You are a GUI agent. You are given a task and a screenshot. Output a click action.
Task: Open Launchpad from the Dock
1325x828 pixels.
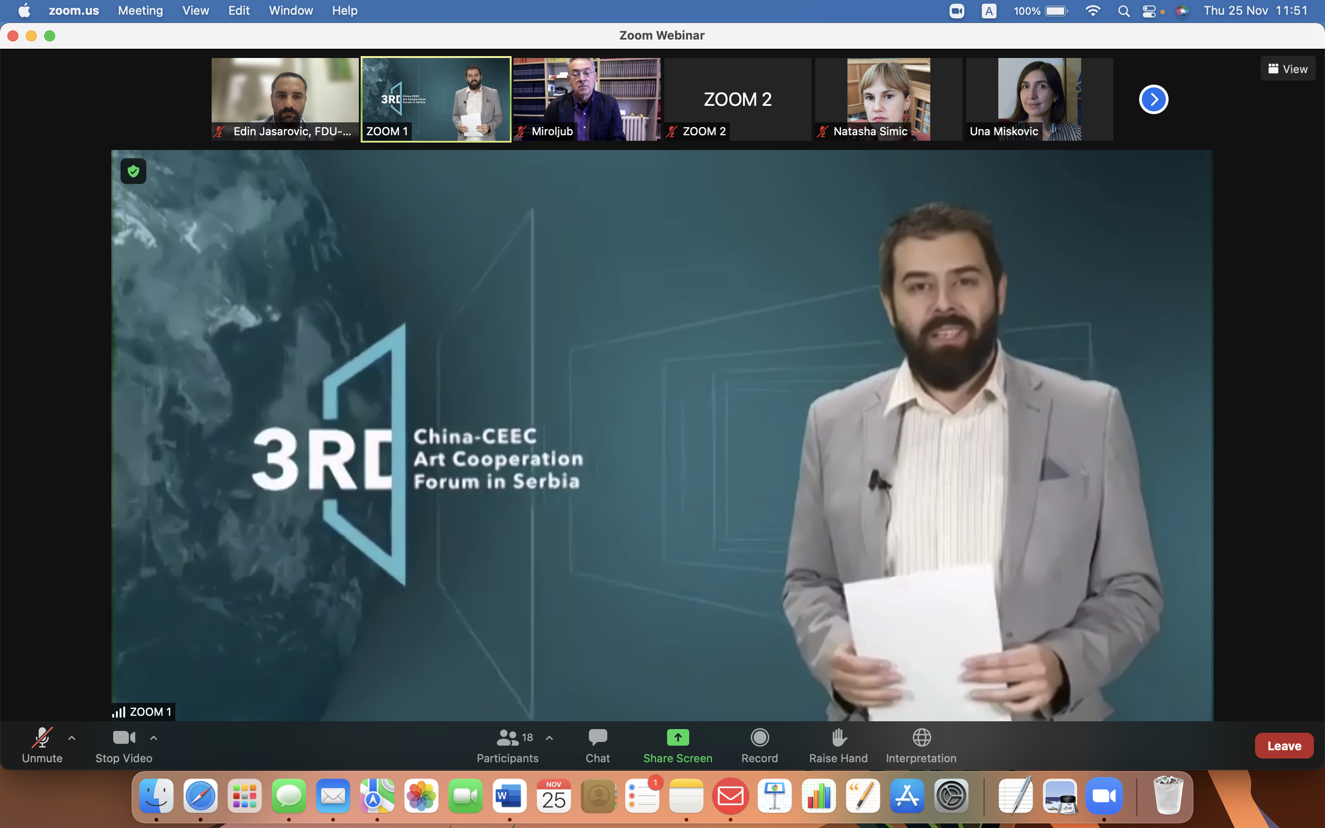(x=245, y=796)
